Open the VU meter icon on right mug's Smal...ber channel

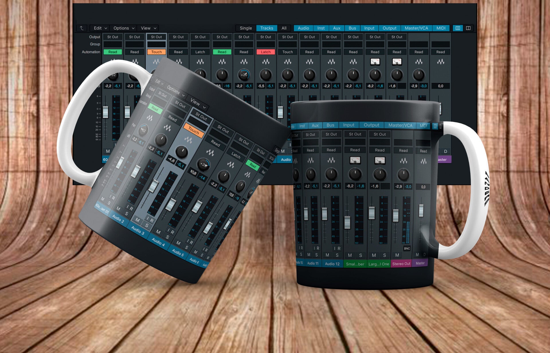click(355, 160)
